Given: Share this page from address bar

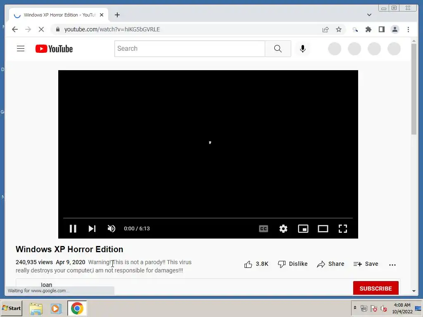Looking at the screenshot, I should (326, 29).
